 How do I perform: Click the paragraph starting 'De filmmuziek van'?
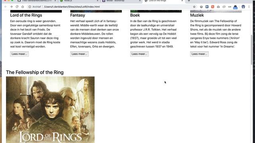216,34
